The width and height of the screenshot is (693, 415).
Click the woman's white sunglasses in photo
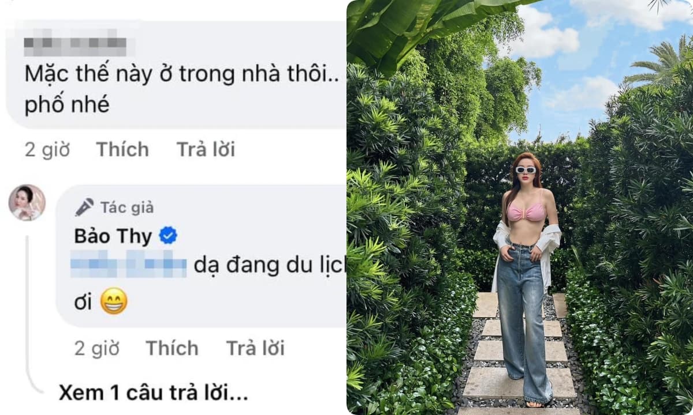[x=526, y=170]
